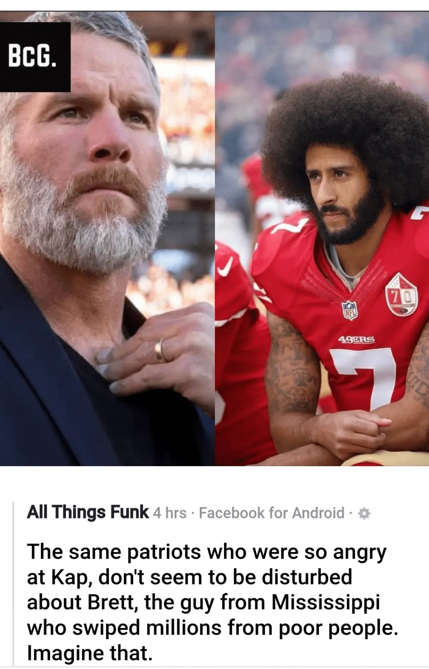The image size is (429, 669).
Task: Click the 49ERS wordmark on the jersey
Action: 356,340
